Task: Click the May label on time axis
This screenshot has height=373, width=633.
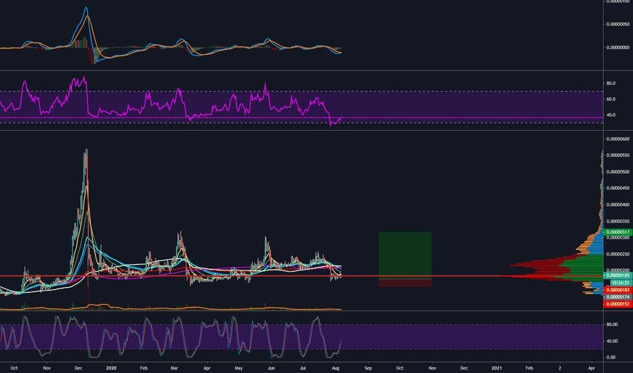Action: click(x=238, y=368)
